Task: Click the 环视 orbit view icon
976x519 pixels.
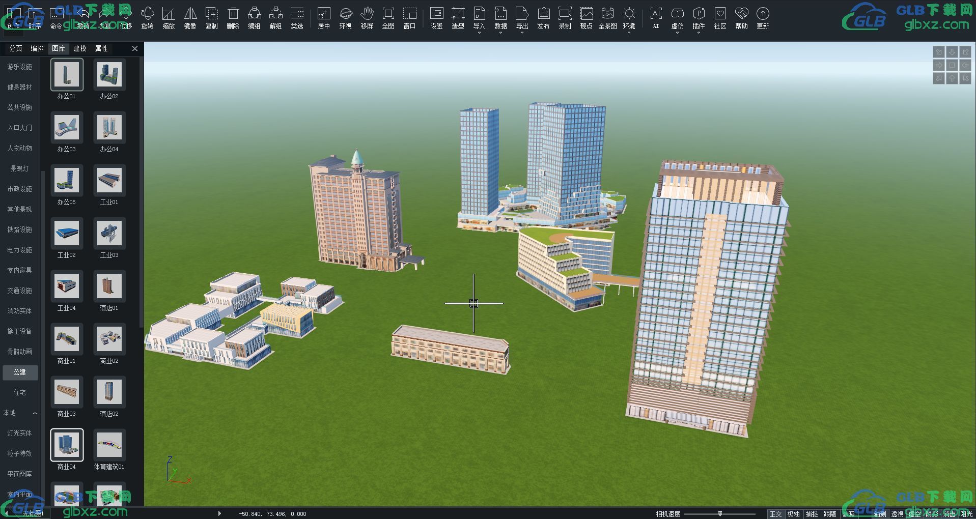Action: point(345,18)
